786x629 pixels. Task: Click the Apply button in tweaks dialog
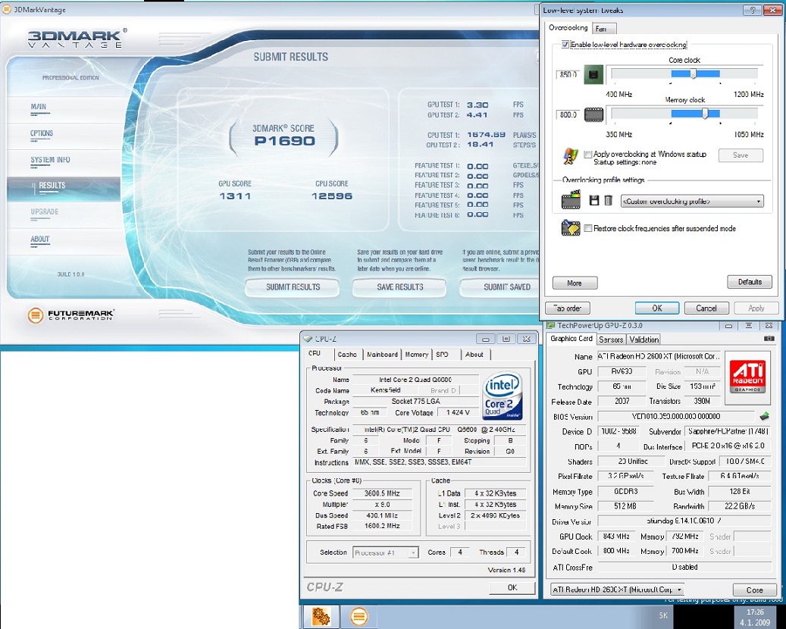(756, 308)
